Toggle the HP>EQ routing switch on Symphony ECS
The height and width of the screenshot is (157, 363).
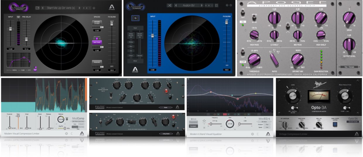pyautogui.click(x=254, y=18)
